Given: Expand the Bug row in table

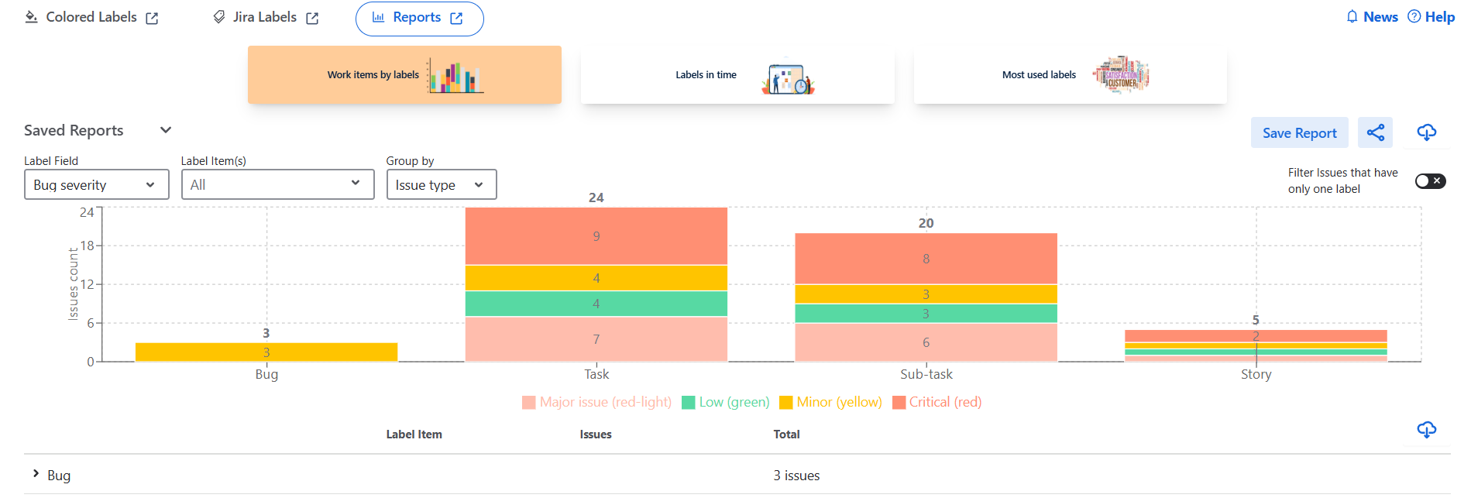Looking at the screenshot, I should (36, 474).
